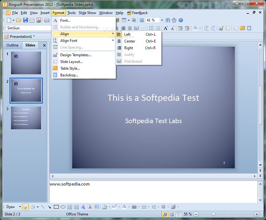The width and height of the screenshot is (266, 220).
Task: Insert a text box from Draw toolbar
Action: [69, 207]
